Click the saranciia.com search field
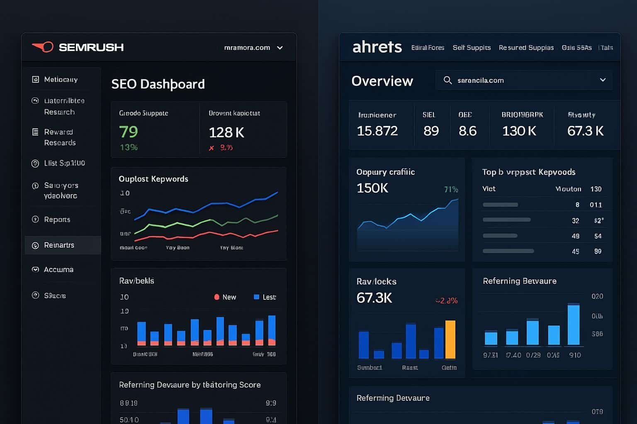This screenshot has width=637, height=424. 524,80
